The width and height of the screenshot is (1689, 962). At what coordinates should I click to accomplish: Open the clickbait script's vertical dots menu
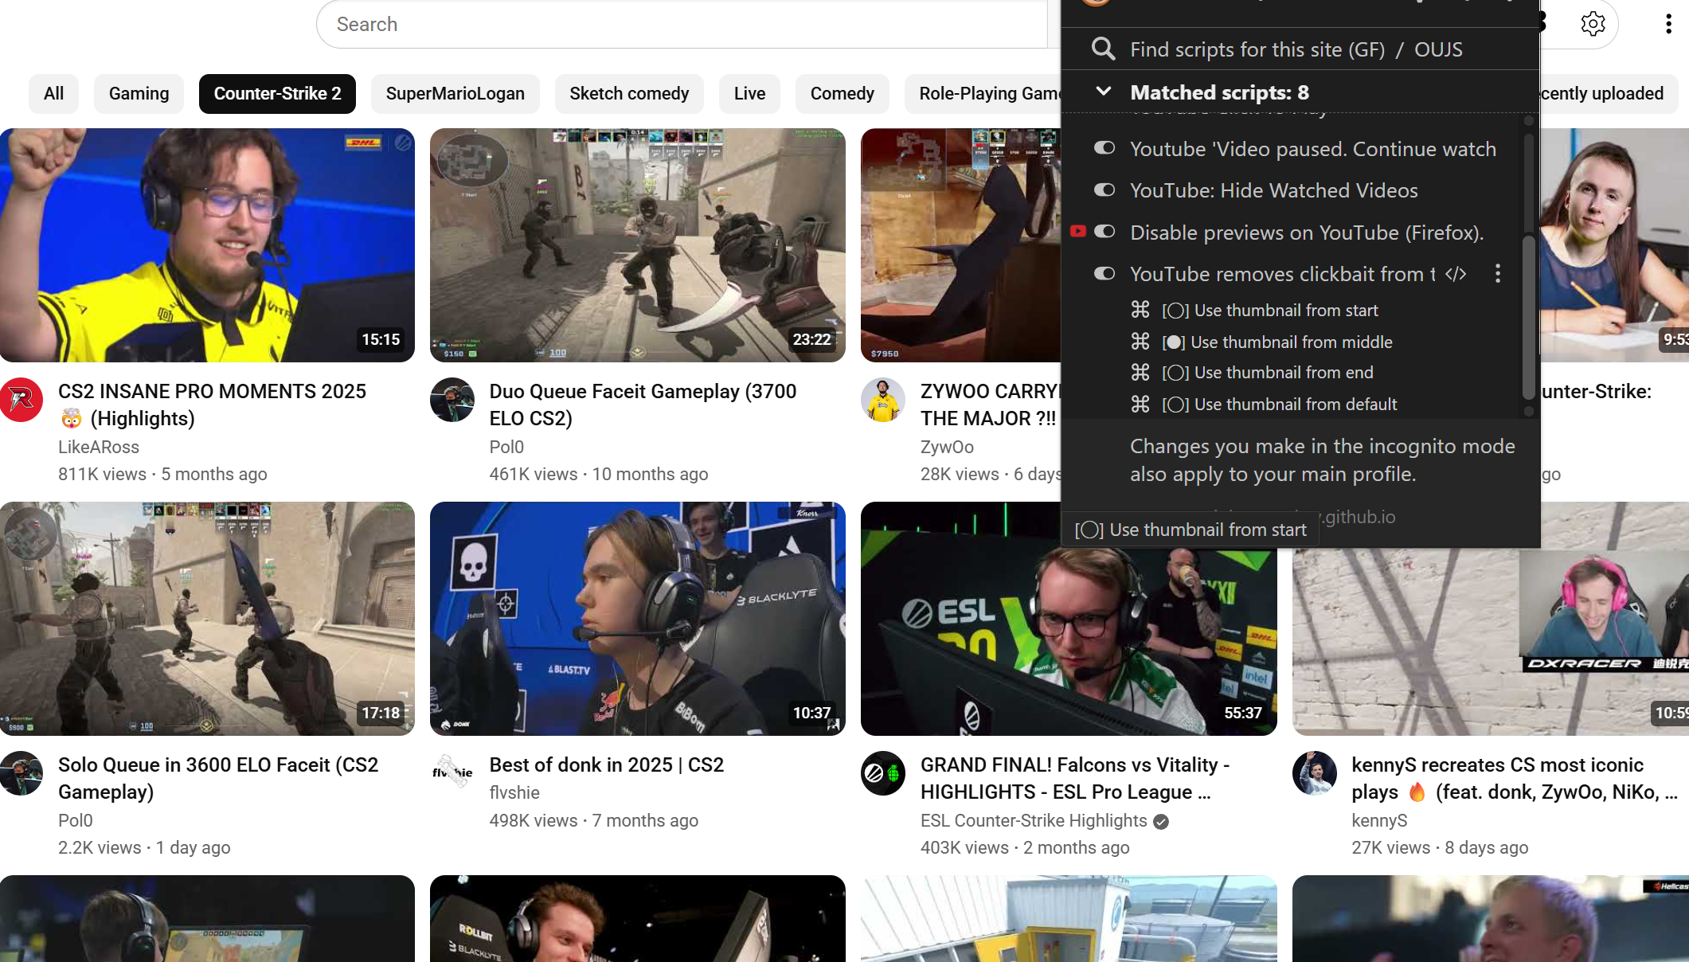1498,274
